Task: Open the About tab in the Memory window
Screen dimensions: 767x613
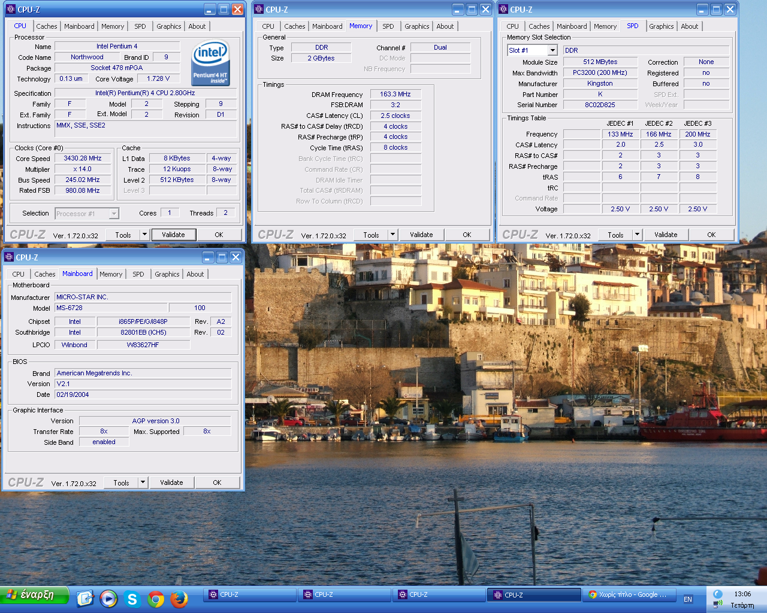Action: (445, 26)
